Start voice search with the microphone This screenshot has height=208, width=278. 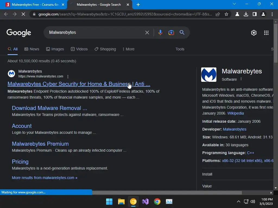tap(160, 32)
